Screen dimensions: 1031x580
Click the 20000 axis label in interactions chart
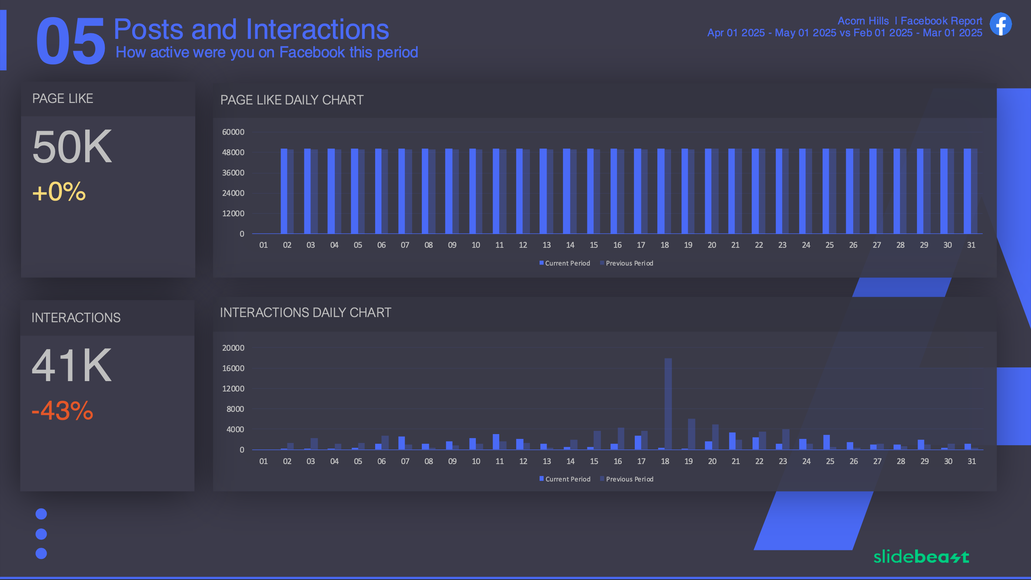click(233, 348)
